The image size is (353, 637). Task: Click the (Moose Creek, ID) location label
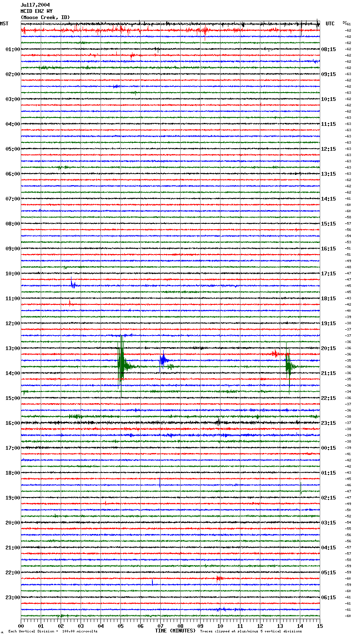coord(45,17)
